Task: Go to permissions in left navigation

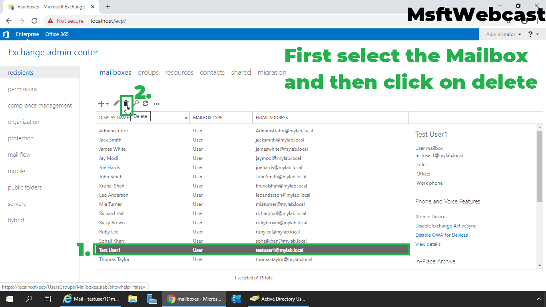Action: [23, 89]
